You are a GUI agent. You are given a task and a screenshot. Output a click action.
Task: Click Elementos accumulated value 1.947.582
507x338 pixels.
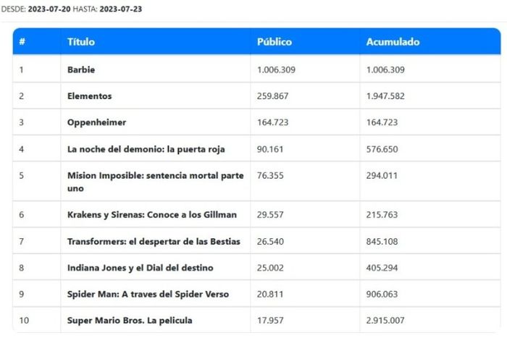[385, 96]
